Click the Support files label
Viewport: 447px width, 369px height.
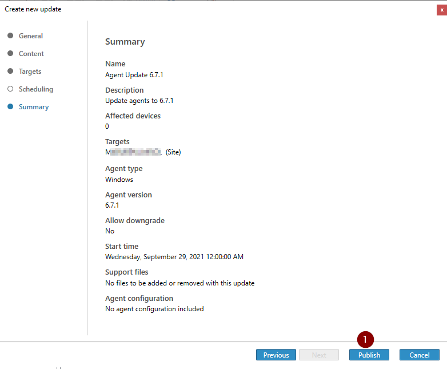pyautogui.click(x=126, y=272)
